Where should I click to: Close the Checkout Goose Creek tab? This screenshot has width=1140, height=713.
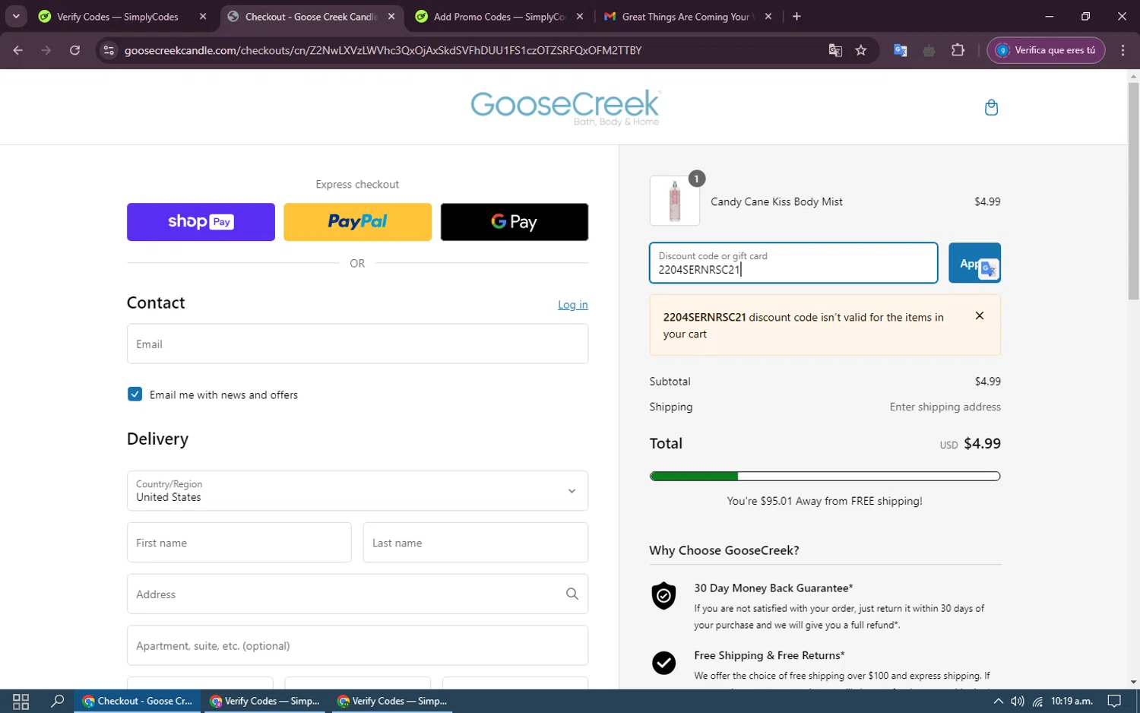[x=391, y=16]
